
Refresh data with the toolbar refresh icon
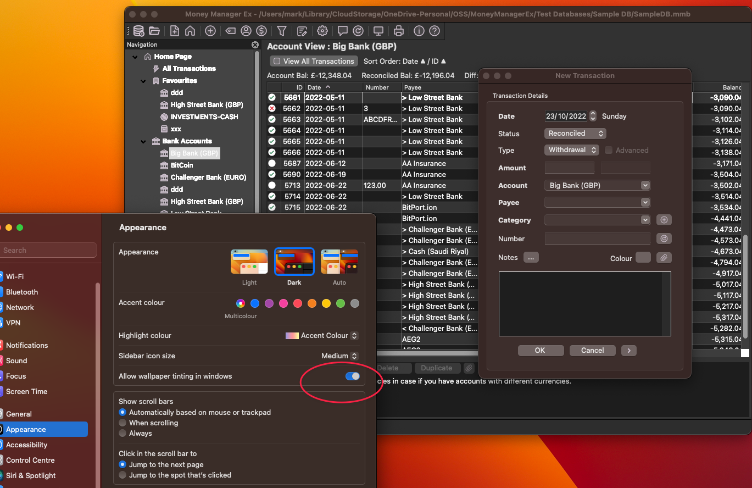358,31
